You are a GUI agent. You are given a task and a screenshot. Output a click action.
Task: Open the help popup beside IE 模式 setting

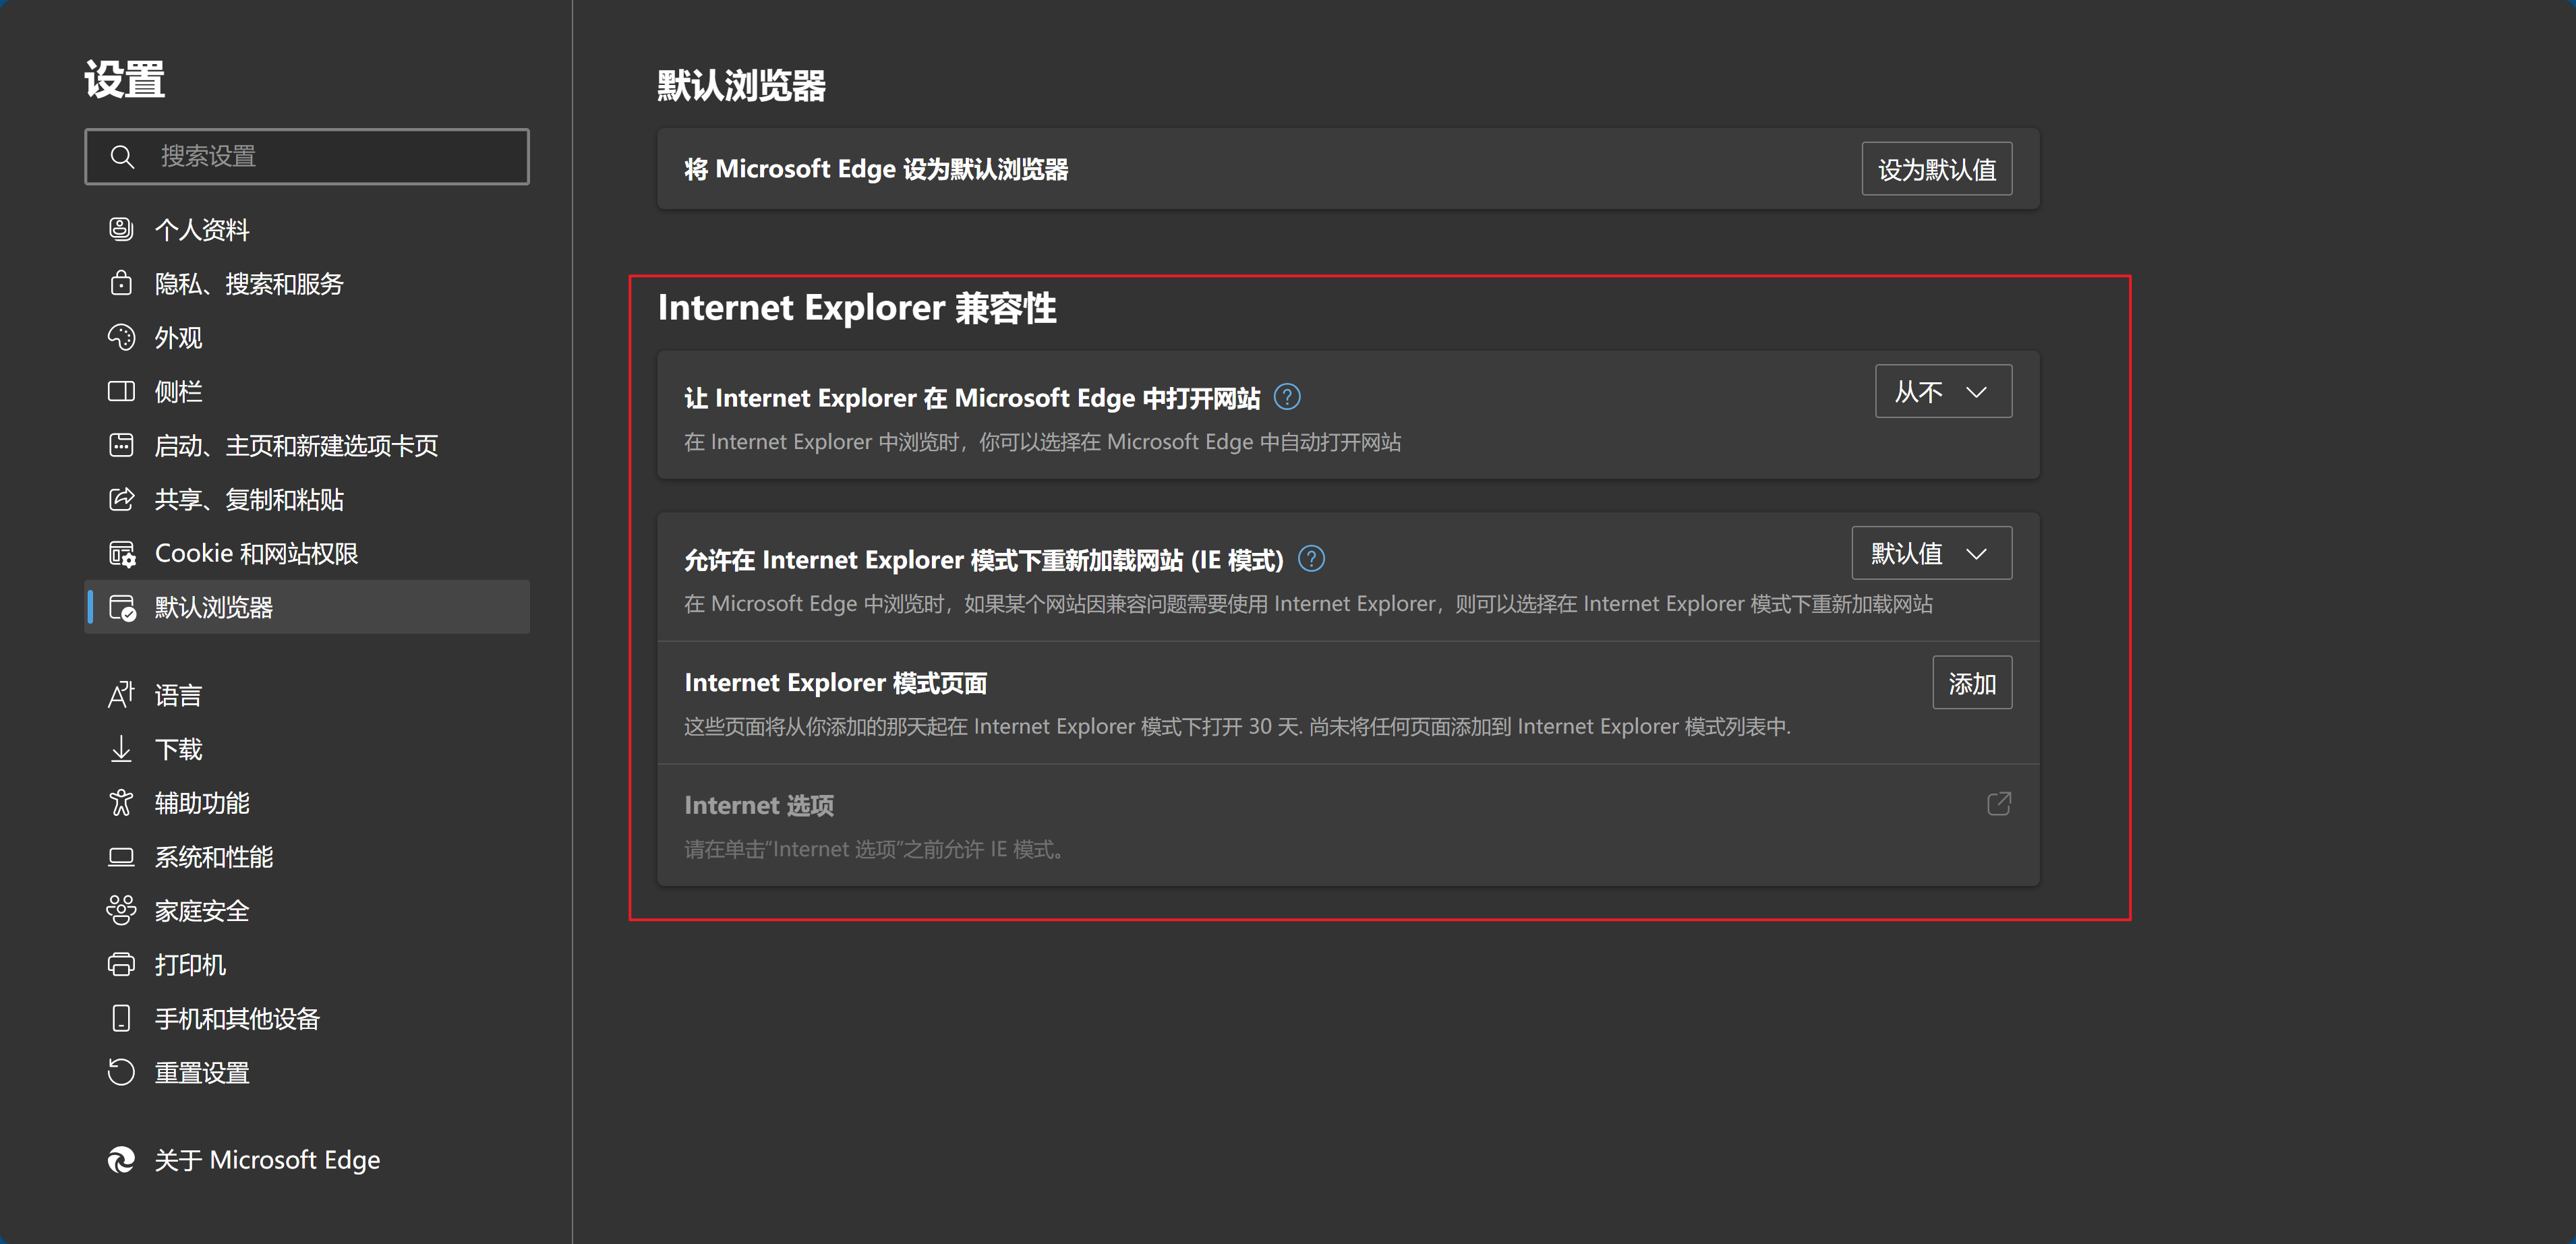1310,559
